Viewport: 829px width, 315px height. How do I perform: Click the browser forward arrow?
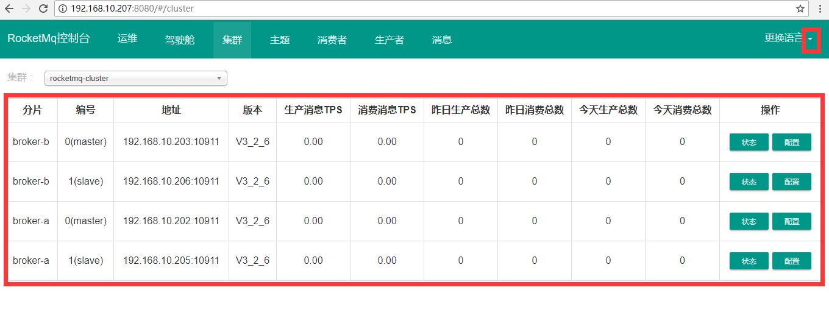pyautogui.click(x=26, y=9)
